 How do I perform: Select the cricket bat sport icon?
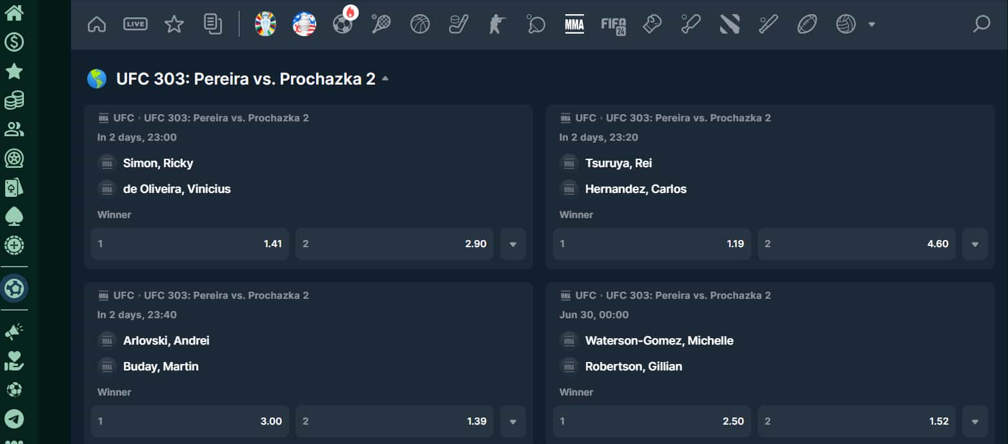pyautogui.click(x=690, y=25)
